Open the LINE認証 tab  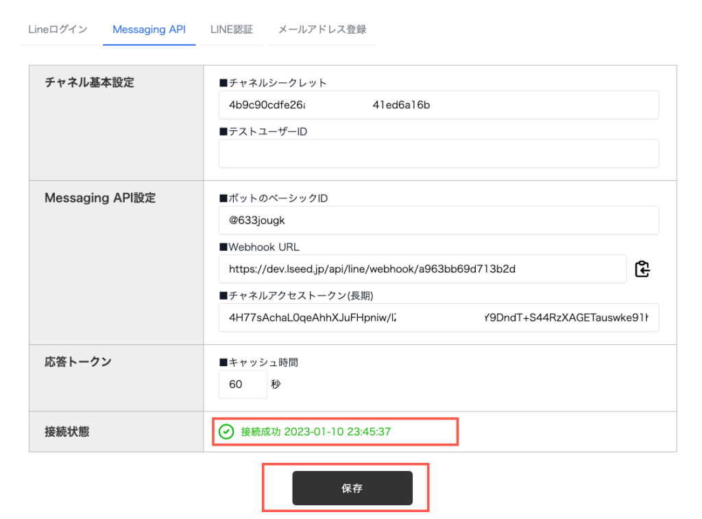pos(232,29)
